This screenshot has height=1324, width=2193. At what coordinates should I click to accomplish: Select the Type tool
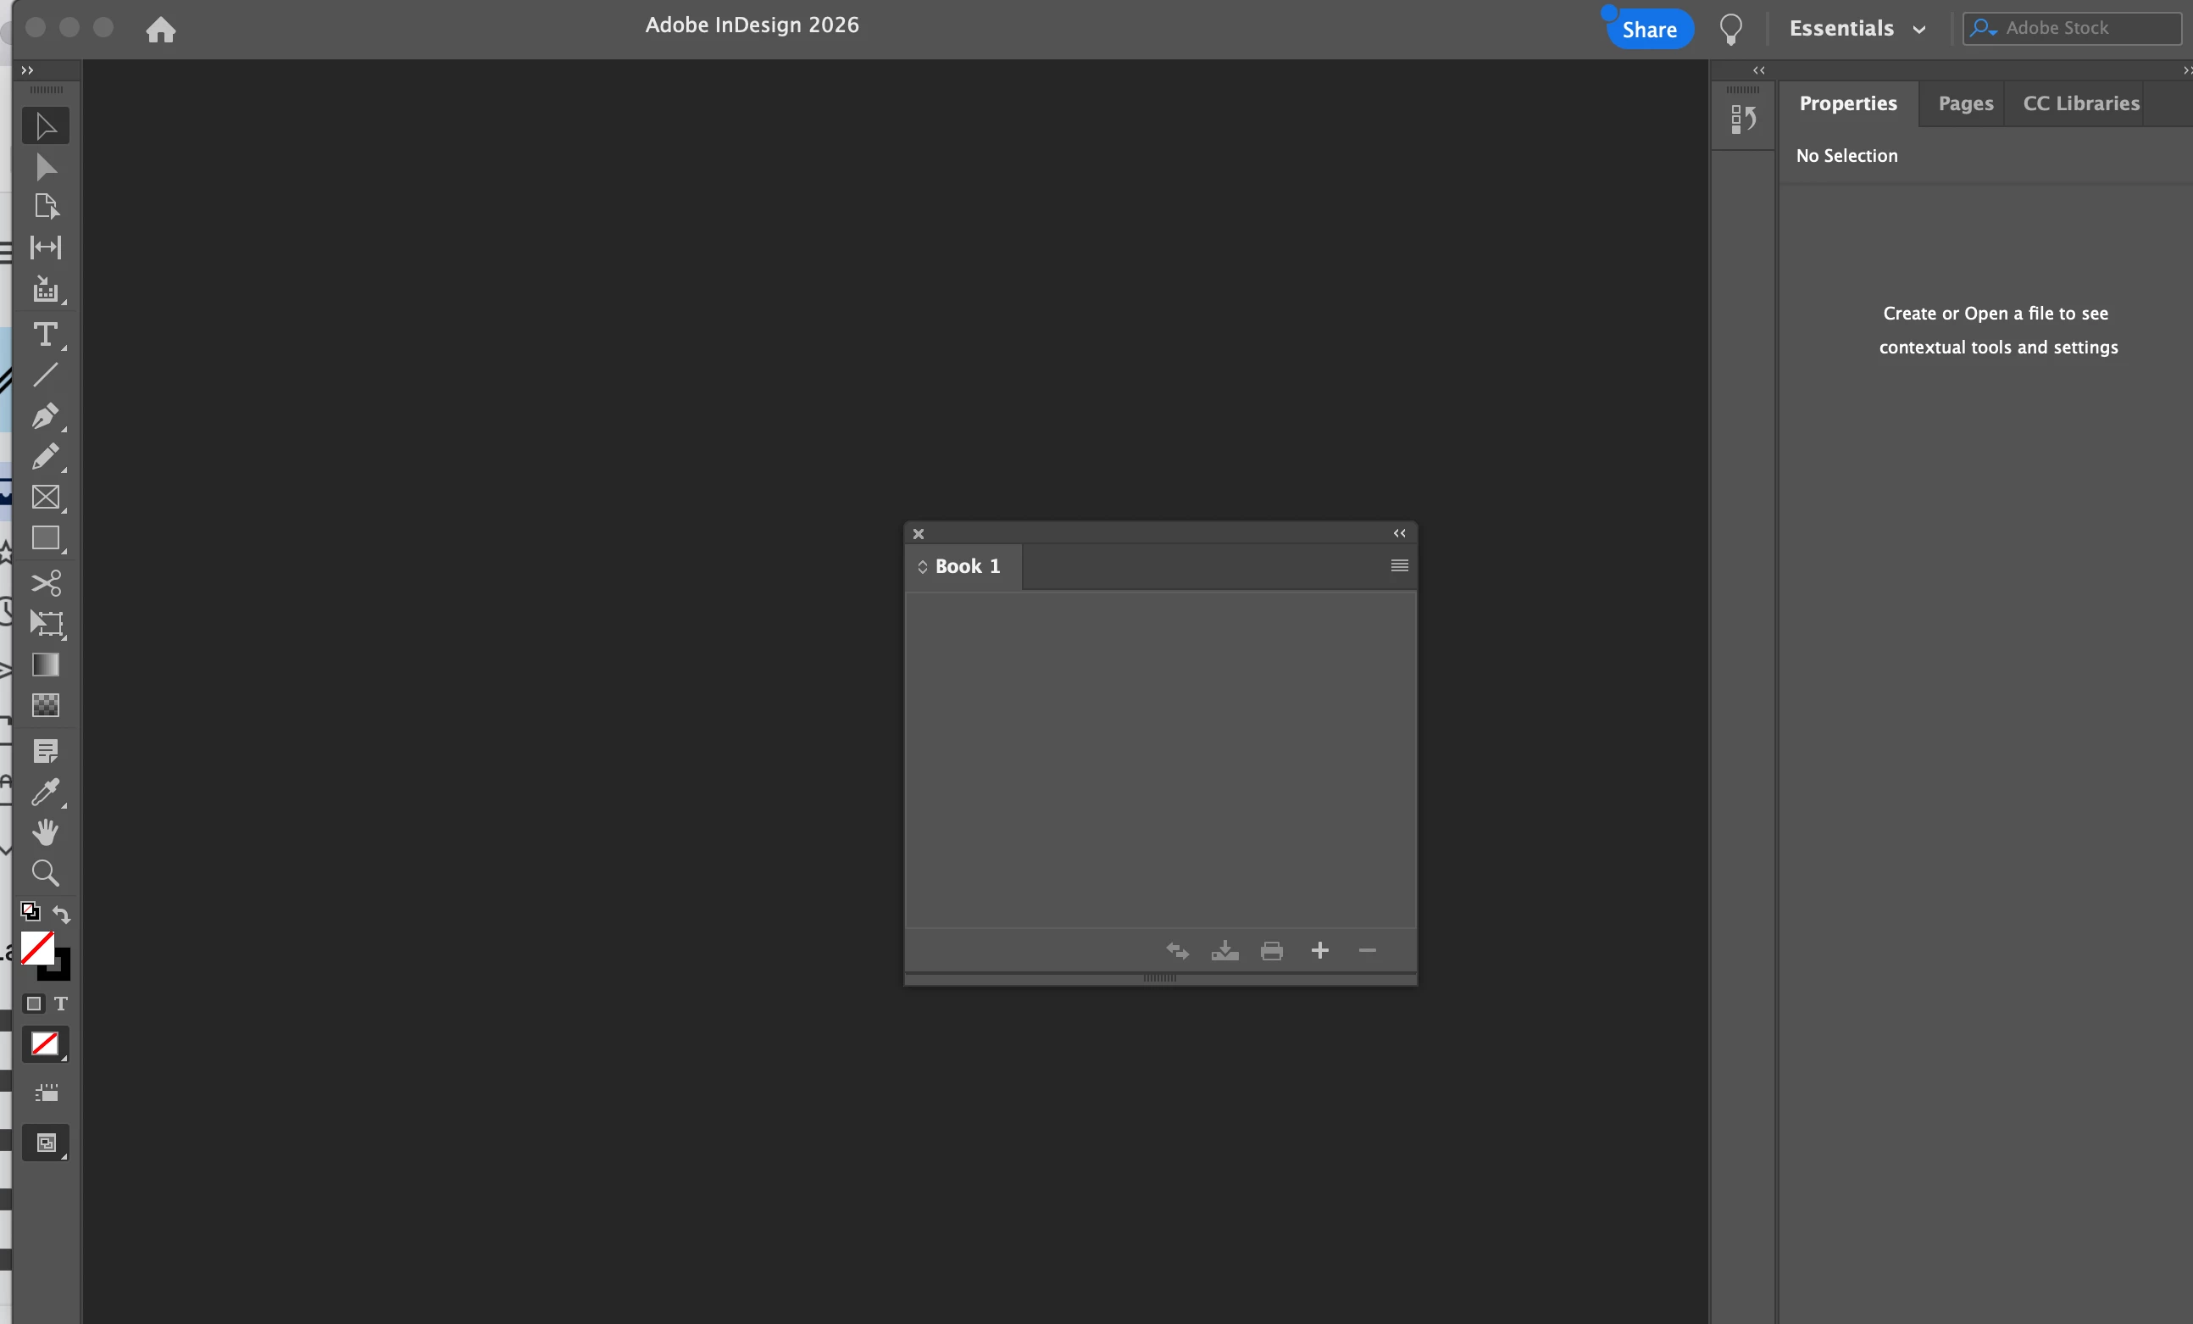tap(45, 334)
